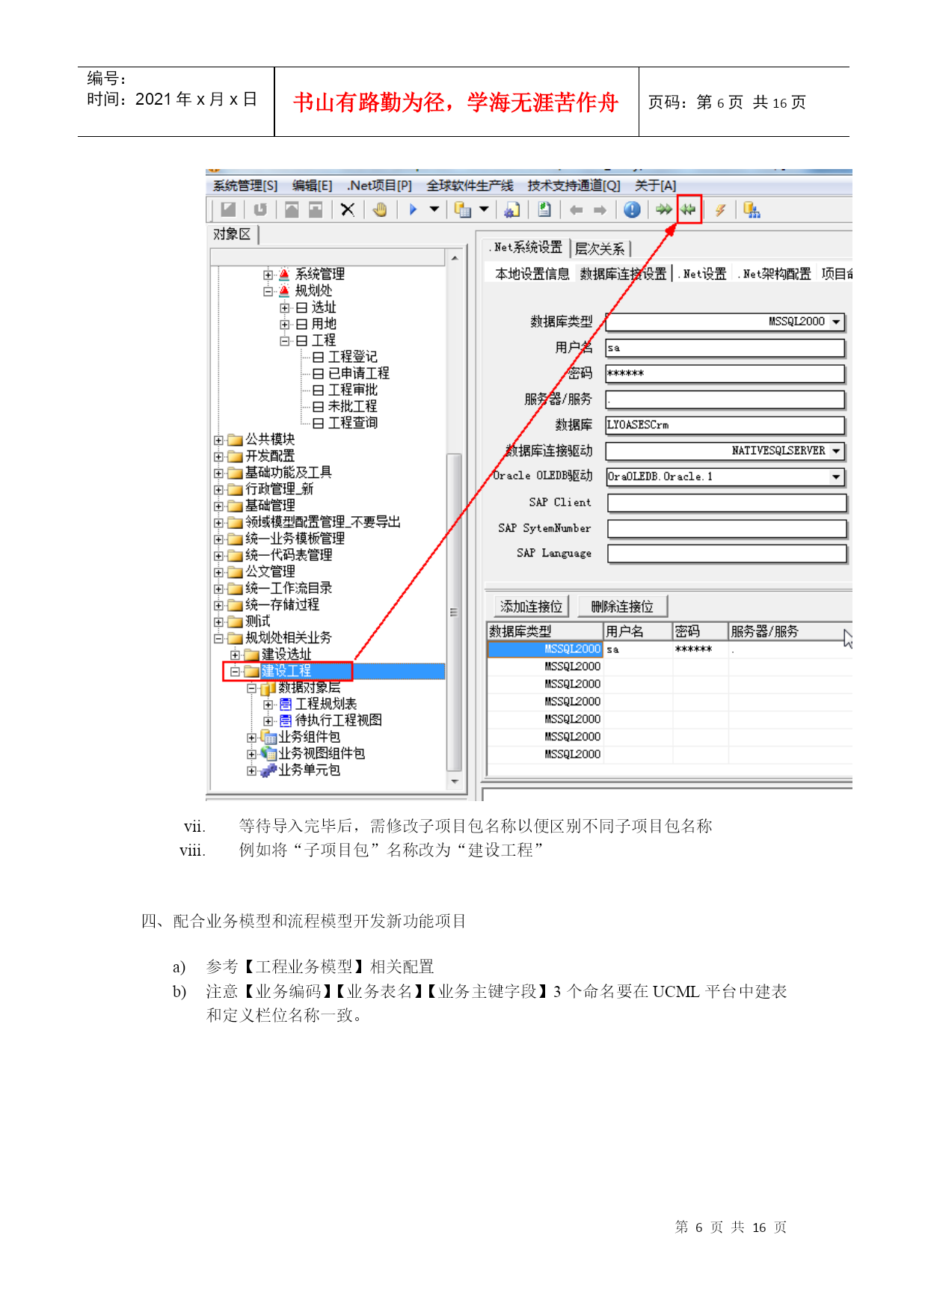Click the blue exclamation info icon

[632, 210]
